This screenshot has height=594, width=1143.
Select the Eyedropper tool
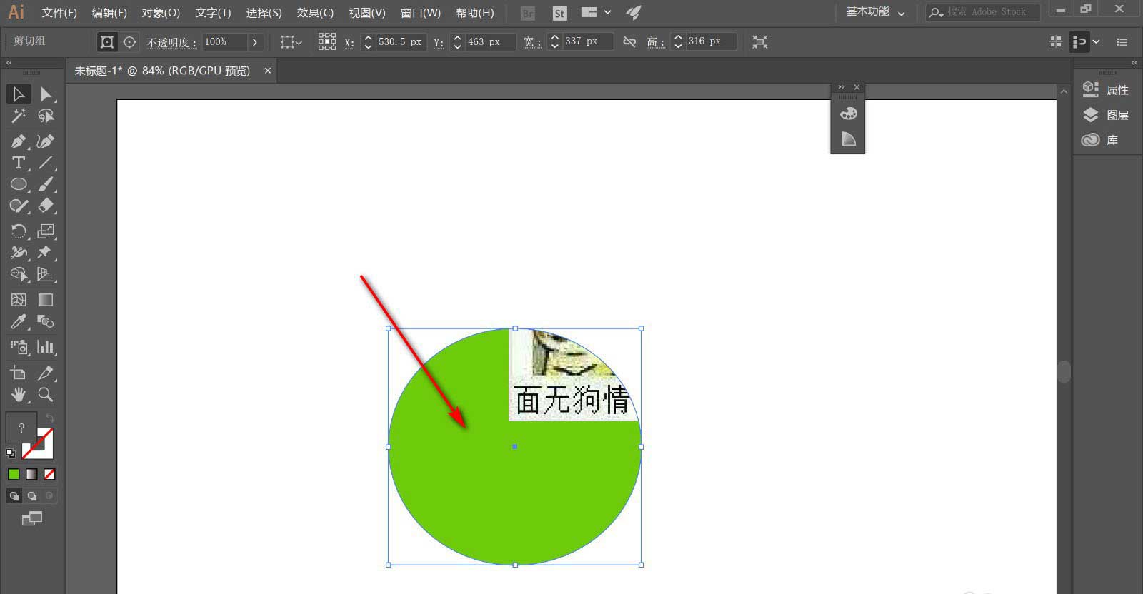[19, 322]
